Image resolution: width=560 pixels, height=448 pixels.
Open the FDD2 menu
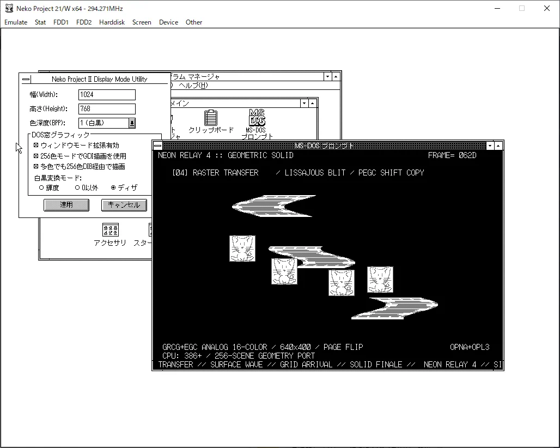click(84, 22)
